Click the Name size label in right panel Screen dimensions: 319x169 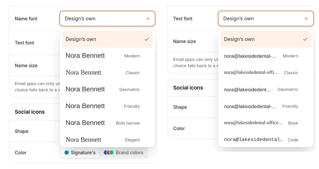184,41
